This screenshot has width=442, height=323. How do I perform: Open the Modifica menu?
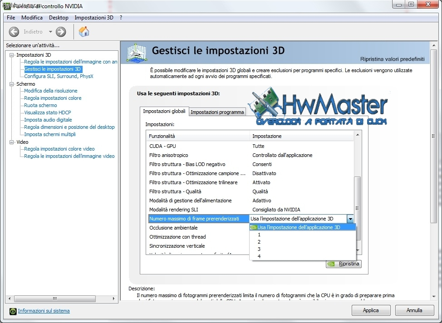32,18
